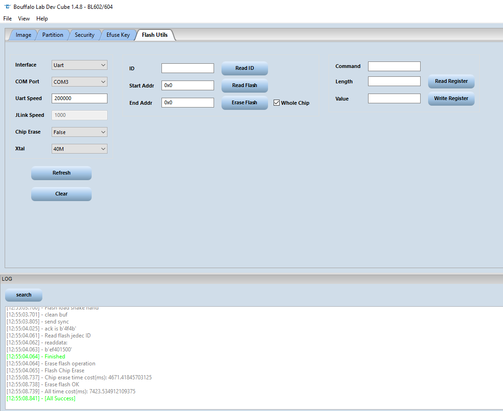The image size is (503, 411).
Task: Click the Read Flash button
Action: (x=245, y=85)
